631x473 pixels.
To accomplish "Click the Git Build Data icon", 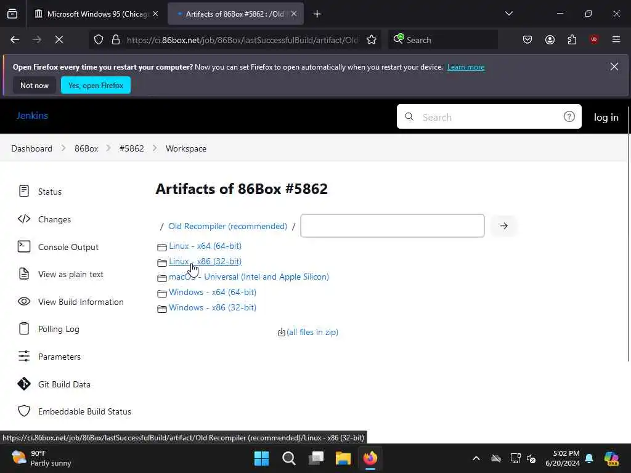I will [24, 384].
